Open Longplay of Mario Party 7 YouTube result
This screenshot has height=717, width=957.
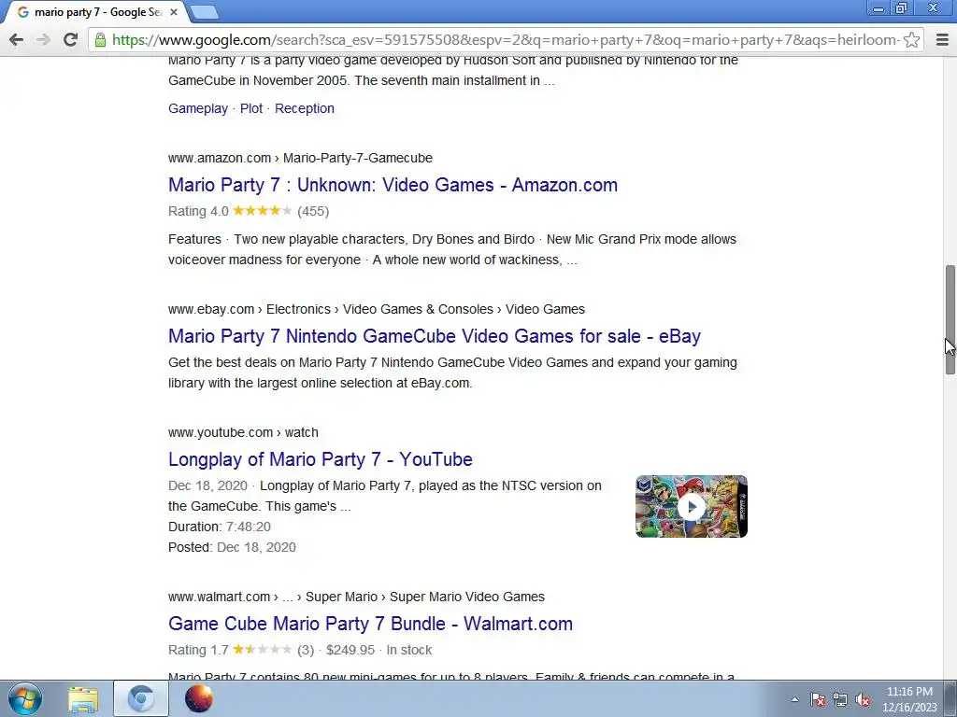pos(321,459)
